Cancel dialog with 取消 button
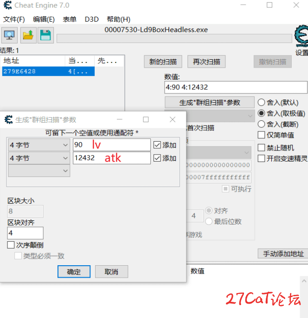 click(111, 272)
